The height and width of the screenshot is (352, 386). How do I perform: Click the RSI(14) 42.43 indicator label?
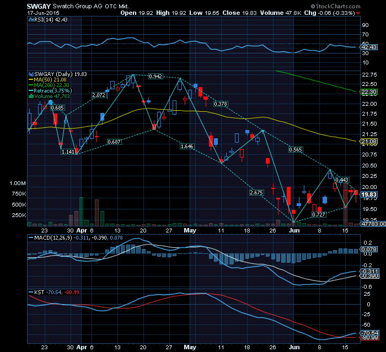[x=51, y=20]
